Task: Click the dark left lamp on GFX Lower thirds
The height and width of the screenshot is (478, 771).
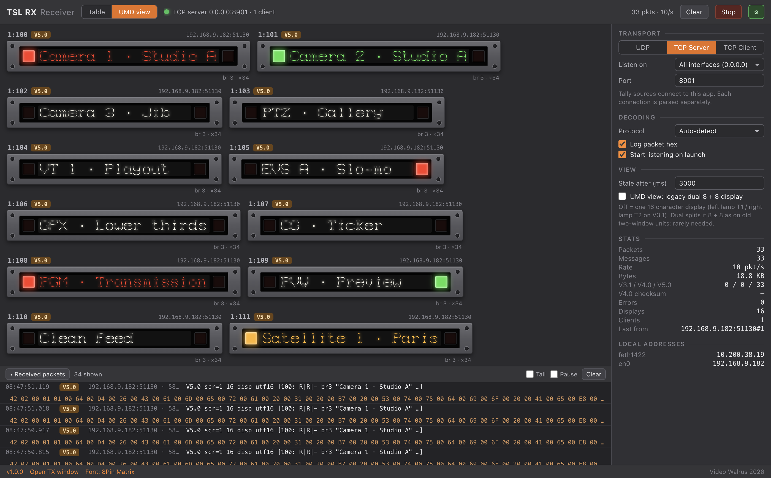Action: (x=28, y=226)
